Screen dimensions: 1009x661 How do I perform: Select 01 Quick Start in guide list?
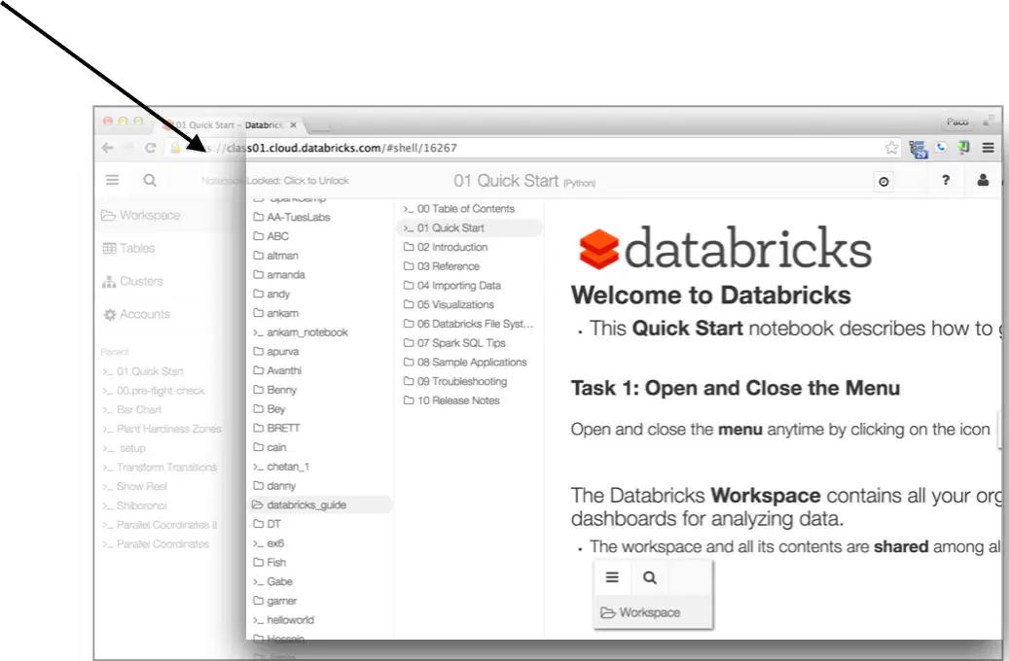469,228
